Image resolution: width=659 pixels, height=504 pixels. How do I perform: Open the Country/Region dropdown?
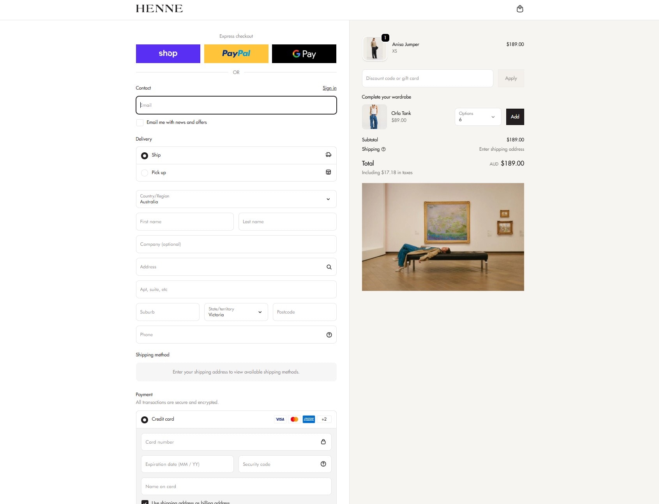236,199
